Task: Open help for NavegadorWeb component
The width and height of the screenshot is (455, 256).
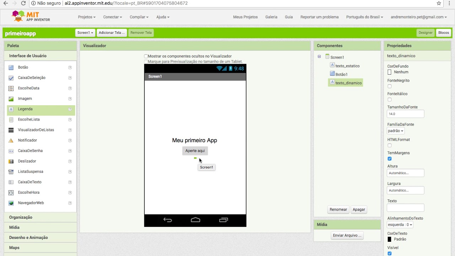Action: pyautogui.click(x=70, y=203)
